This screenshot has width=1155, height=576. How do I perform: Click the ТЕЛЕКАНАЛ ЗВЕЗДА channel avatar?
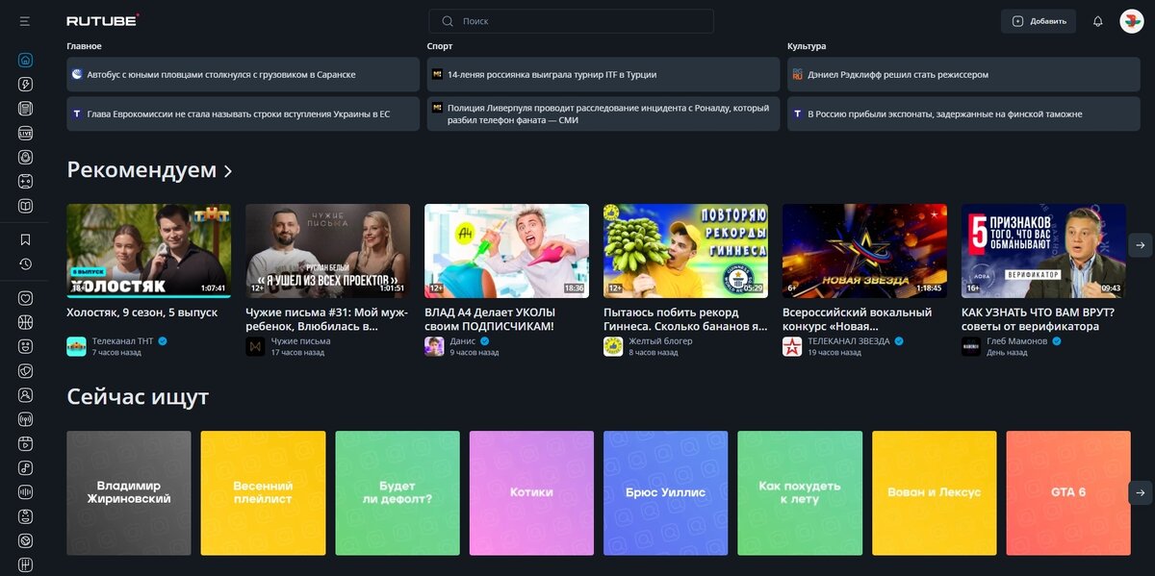(792, 346)
